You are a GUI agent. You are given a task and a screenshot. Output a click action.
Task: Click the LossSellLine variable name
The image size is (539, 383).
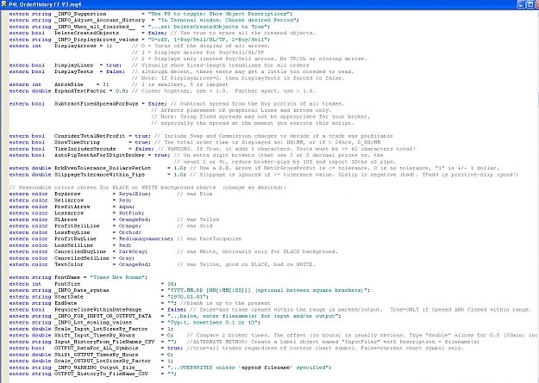click(x=73, y=245)
